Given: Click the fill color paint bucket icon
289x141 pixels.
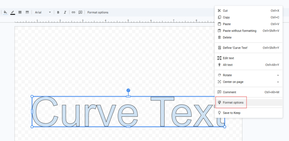Looking at the screenshot, I should coord(5,12).
